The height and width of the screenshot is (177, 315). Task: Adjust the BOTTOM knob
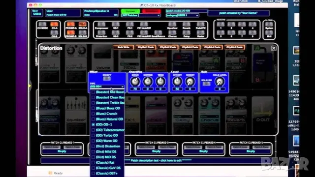coord(148,82)
